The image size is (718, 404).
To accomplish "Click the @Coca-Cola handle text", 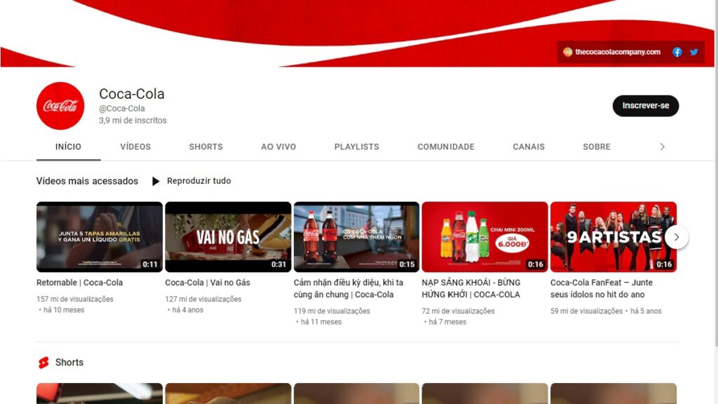I will (122, 109).
